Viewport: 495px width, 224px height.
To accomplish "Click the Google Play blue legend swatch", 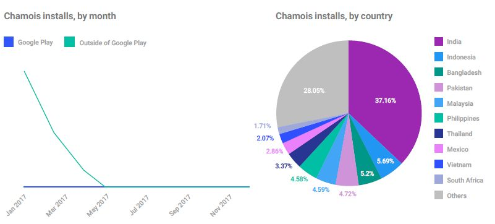I will coord(9,42).
